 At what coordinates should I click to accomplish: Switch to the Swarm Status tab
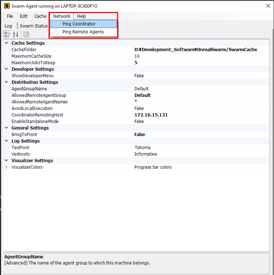pos(34,26)
